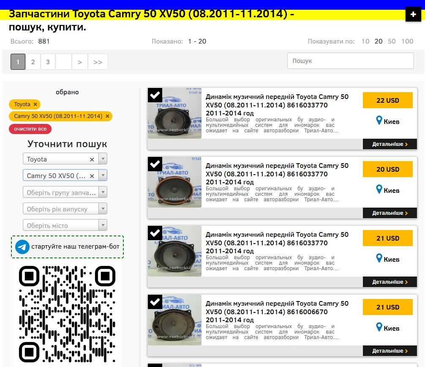425x367 pixels.
Task: Open the thumbnail of the 861606670 listing
Action: point(174,320)
